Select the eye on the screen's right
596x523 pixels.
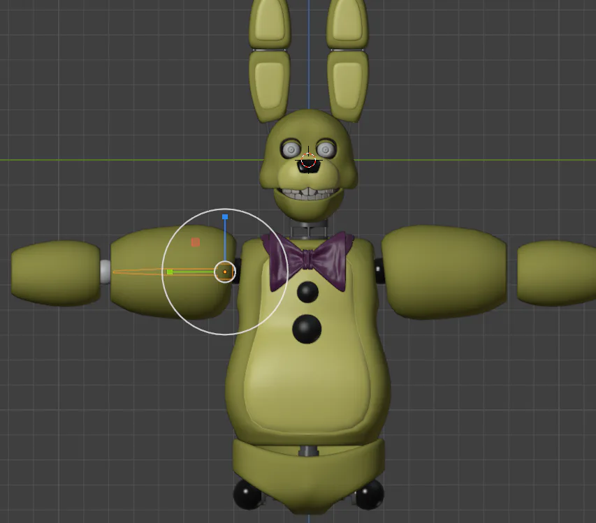[326, 149]
